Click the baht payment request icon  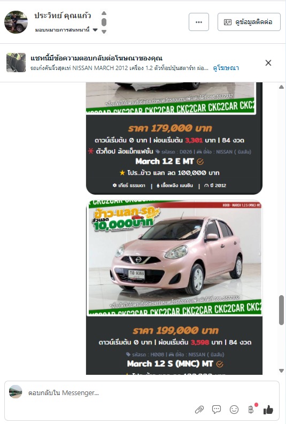pyautogui.click(x=251, y=410)
